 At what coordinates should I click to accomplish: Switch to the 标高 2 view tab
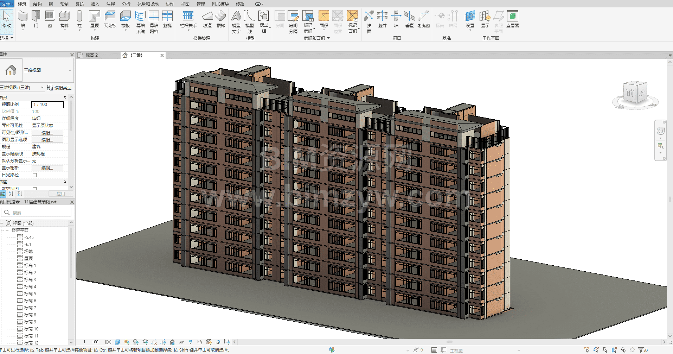[98, 55]
